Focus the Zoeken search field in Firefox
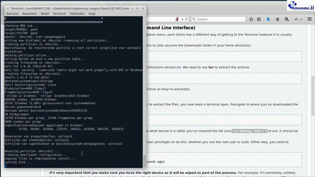The height and width of the screenshot is (177, 315). [219, 19]
